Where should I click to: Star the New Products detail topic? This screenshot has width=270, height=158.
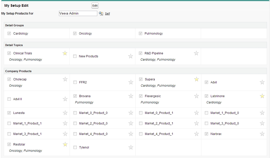tap(131, 56)
